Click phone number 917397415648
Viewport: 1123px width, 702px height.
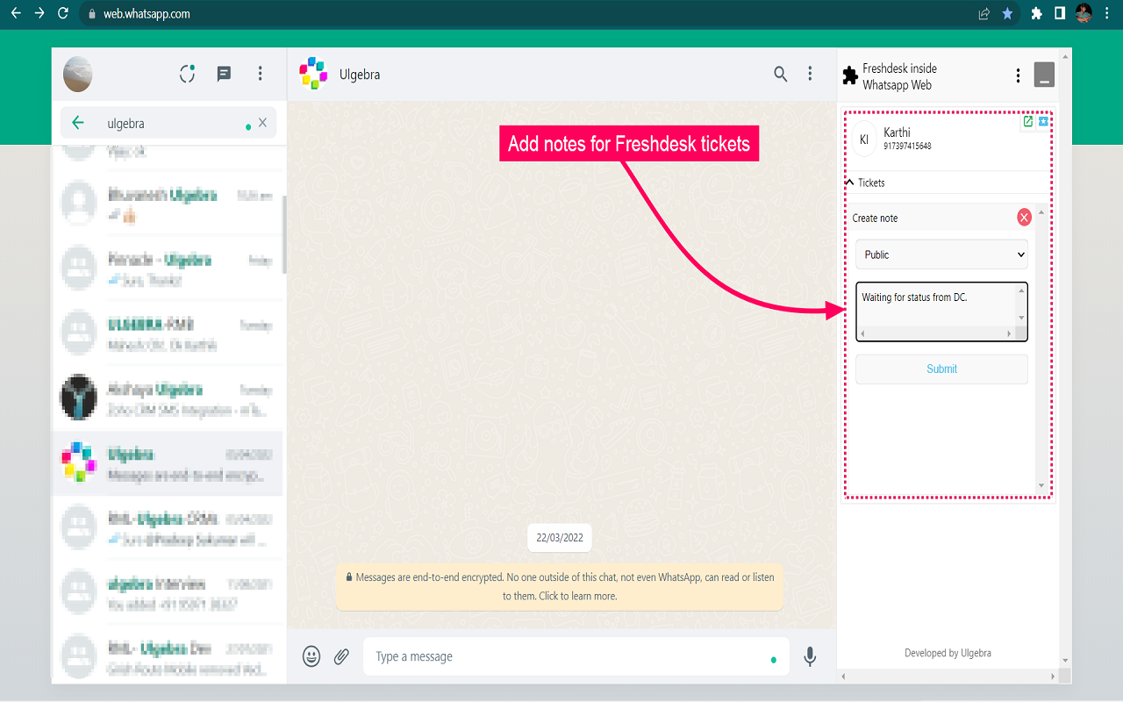point(907,147)
